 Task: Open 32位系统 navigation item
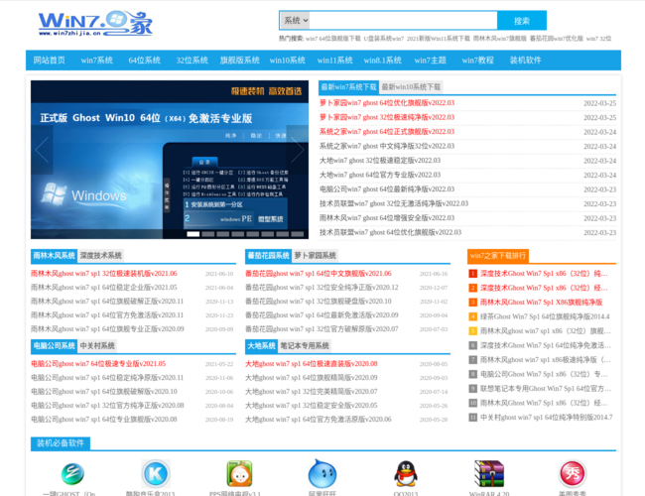tap(193, 61)
